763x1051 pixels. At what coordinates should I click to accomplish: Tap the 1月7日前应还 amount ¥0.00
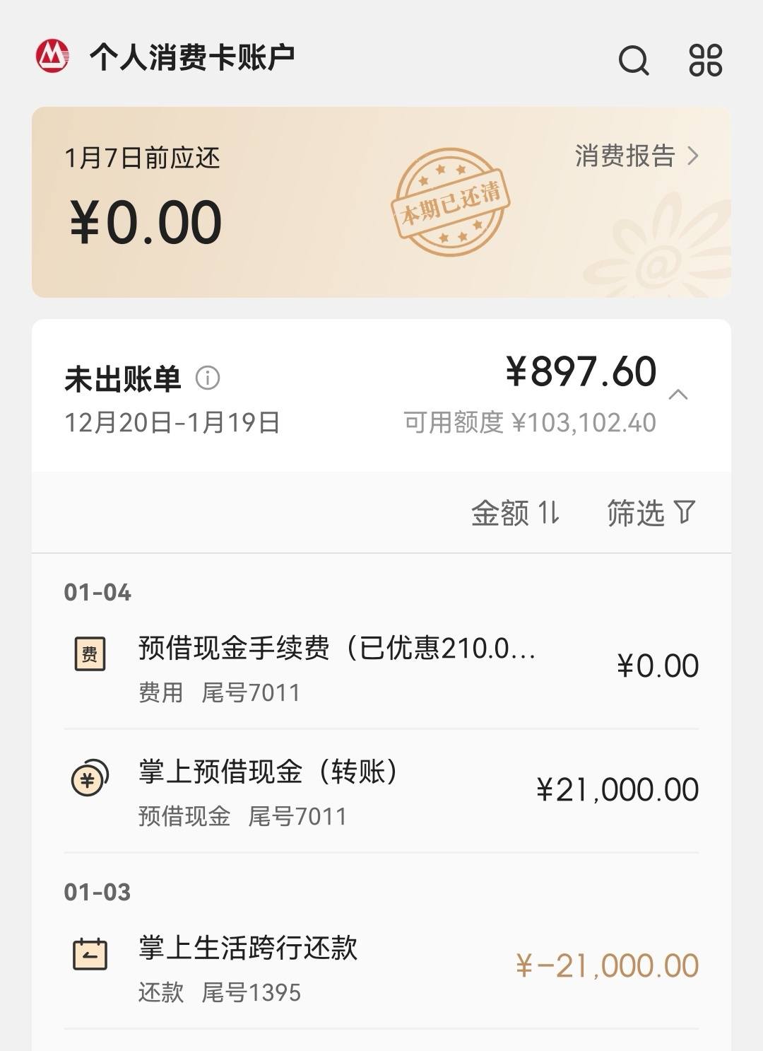click(146, 221)
